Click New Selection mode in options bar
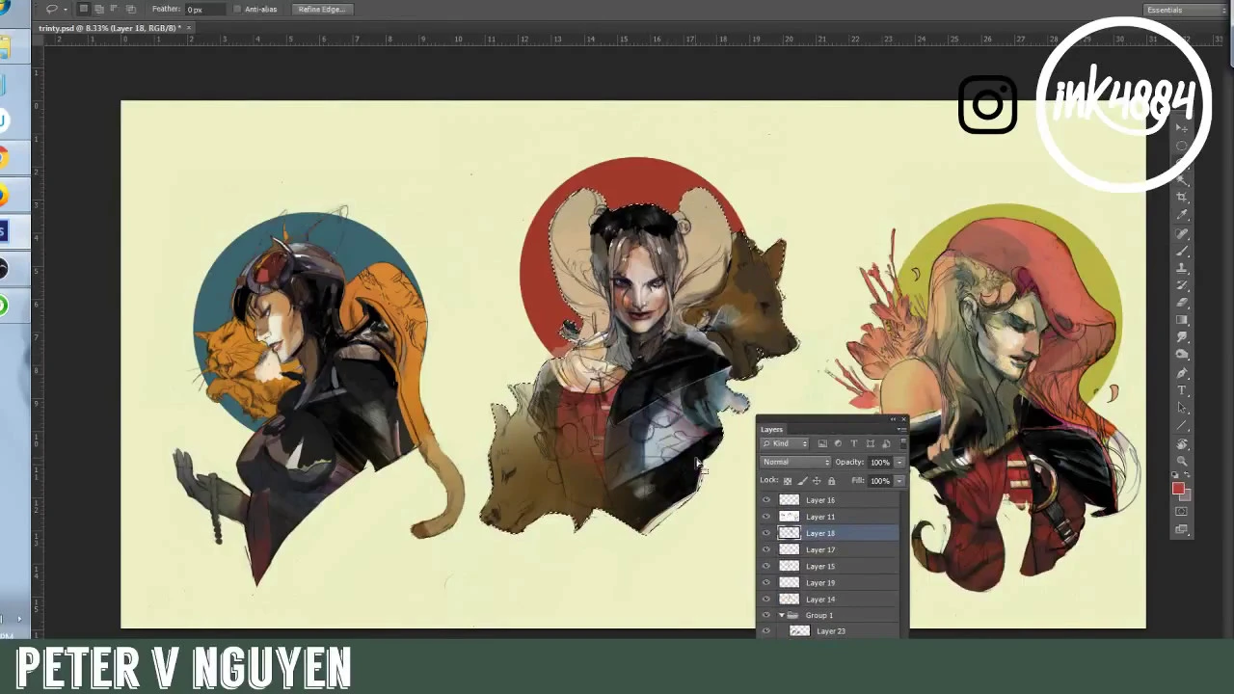Screen dimensions: 1234x694 [x=83, y=9]
